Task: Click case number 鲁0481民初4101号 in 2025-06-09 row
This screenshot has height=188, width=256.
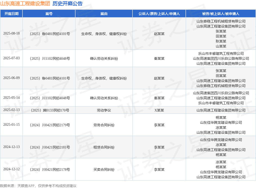Action: [50, 78]
